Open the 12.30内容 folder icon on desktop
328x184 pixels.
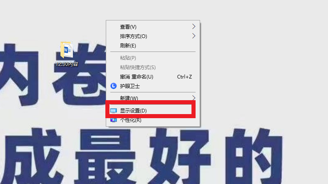pos(67,50)
